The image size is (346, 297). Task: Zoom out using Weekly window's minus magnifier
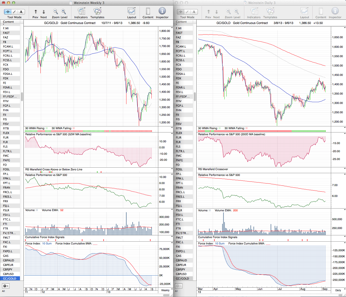56,12
